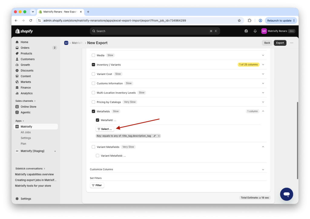
Task: Click the Settings gear icon in the sidebar
Action: [x=17, y=199]
